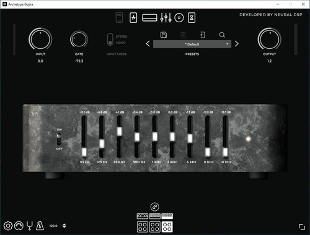Click the -1.3 dB value above 4 kHz
This screenshot has width=310, height=235.
190,113
